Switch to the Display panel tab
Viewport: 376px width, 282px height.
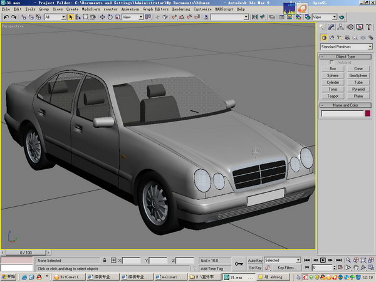(x=360, y=27)
